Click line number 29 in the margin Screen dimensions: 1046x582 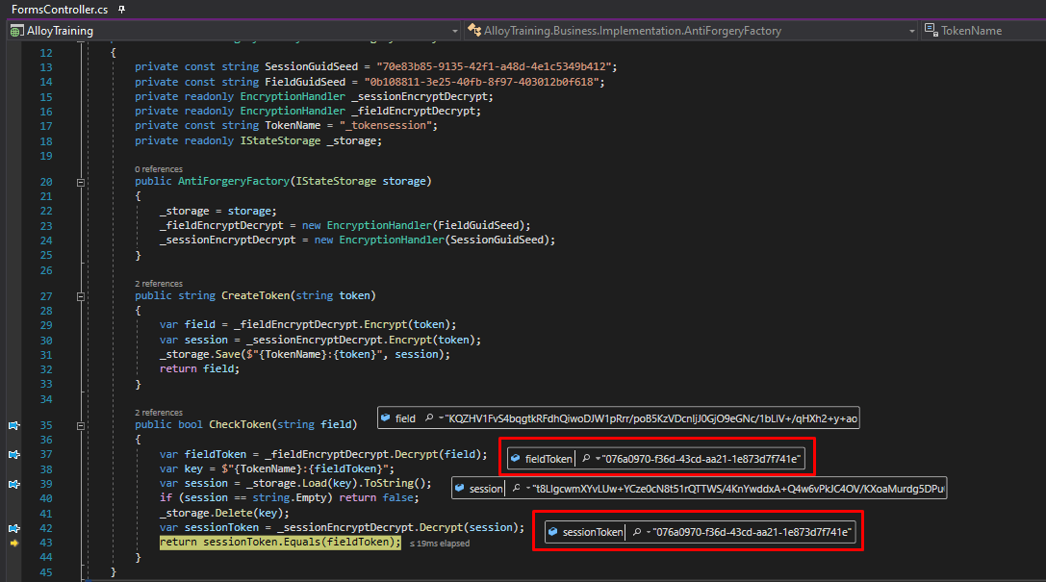(46, 325)
